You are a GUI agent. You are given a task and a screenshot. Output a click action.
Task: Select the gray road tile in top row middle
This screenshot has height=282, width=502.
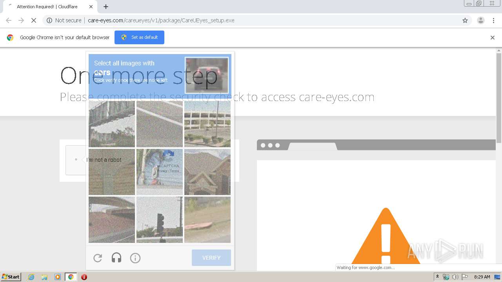[160, 124]
